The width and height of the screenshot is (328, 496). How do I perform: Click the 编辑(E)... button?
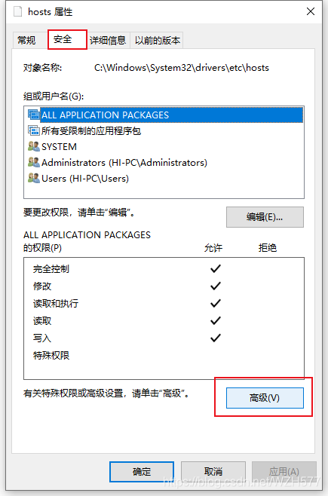tap(265, 217)
